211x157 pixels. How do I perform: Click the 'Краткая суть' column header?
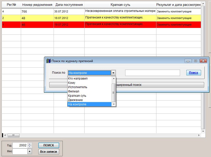pos(120,5)
